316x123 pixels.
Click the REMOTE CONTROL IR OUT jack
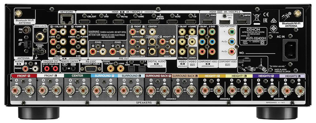(x=73, y=69)
